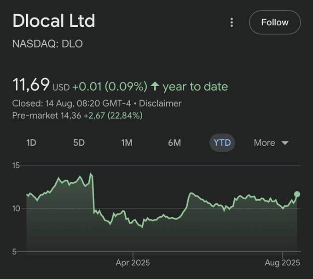Click the Follow button

coord(275,22)
